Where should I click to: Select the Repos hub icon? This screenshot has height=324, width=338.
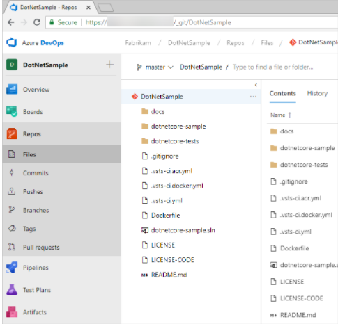point(12,133)
